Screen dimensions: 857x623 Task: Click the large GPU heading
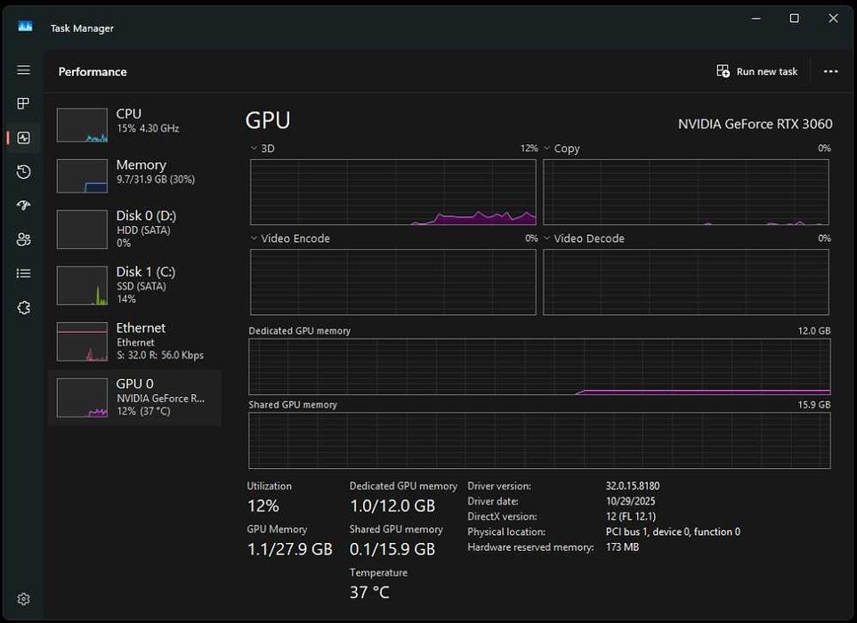point(268,120)
